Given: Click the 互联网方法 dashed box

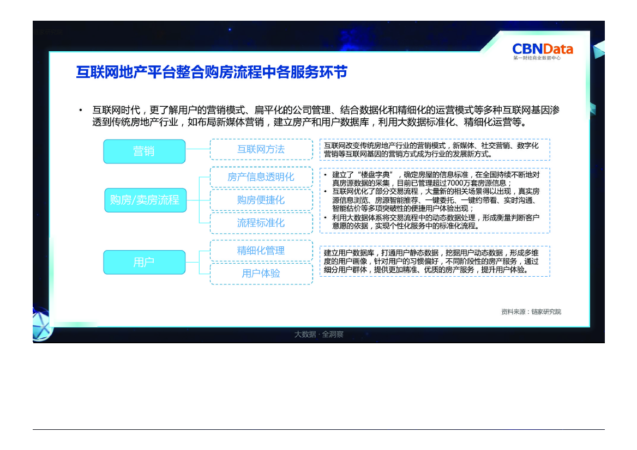Looking at the screenshot, I should (x=261, y=149).
